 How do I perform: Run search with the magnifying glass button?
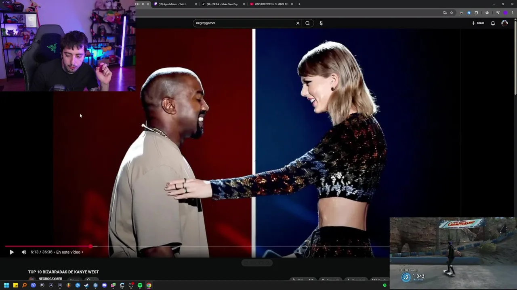[308, 23]
